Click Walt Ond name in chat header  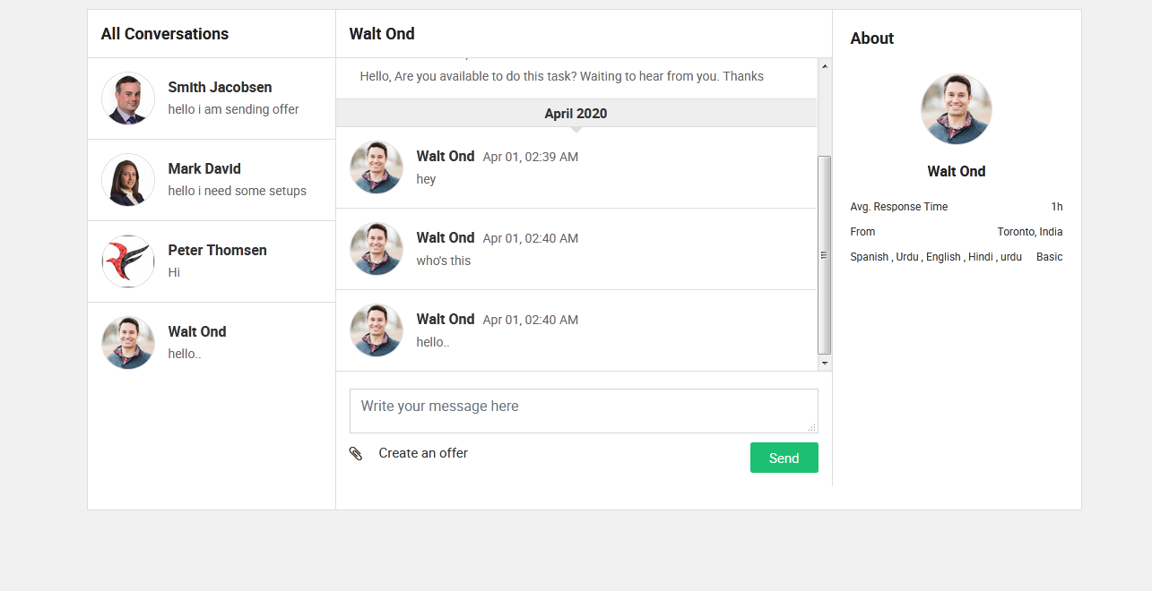382,34
